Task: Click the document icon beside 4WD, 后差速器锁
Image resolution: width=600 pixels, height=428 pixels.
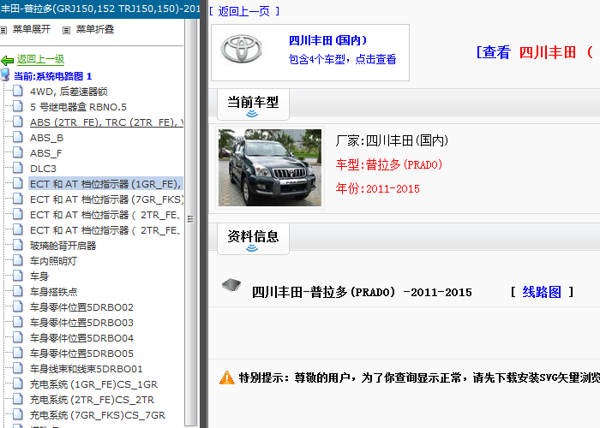Action: (18, 91)
